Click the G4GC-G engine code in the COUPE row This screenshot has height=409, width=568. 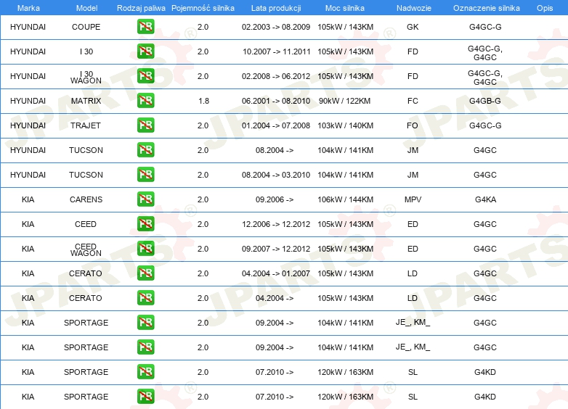click(x=485, y=27)
